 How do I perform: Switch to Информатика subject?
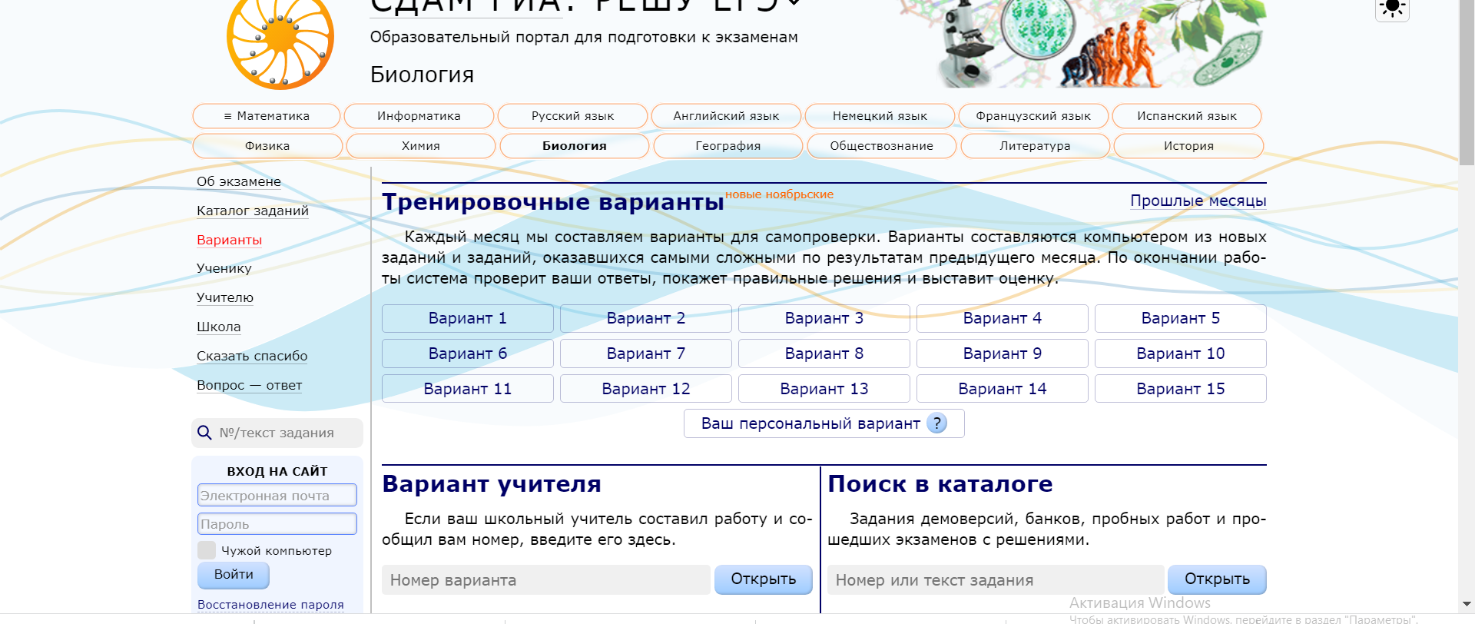tap(419, 116)
